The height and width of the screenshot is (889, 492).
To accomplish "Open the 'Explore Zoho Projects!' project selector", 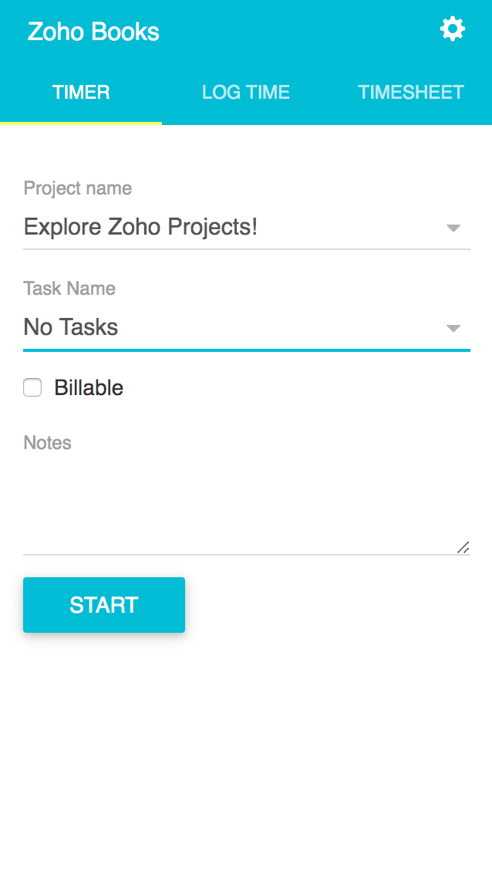I will coord(231,228).
